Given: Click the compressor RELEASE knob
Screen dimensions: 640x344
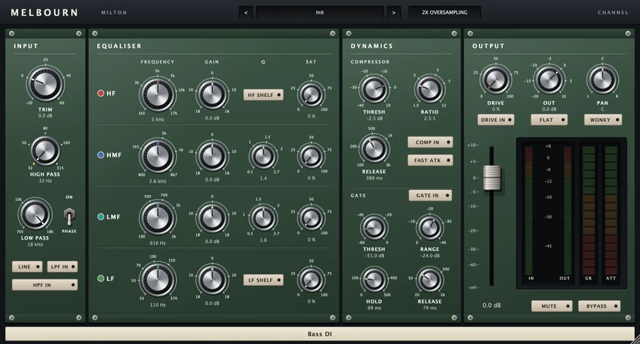Looking at the screenshot, I should [374, 149].
